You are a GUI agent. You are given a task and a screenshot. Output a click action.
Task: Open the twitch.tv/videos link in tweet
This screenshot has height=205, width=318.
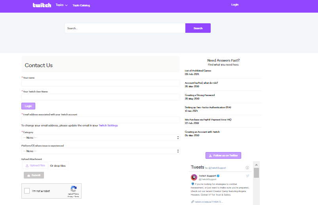tap(209, 202)
